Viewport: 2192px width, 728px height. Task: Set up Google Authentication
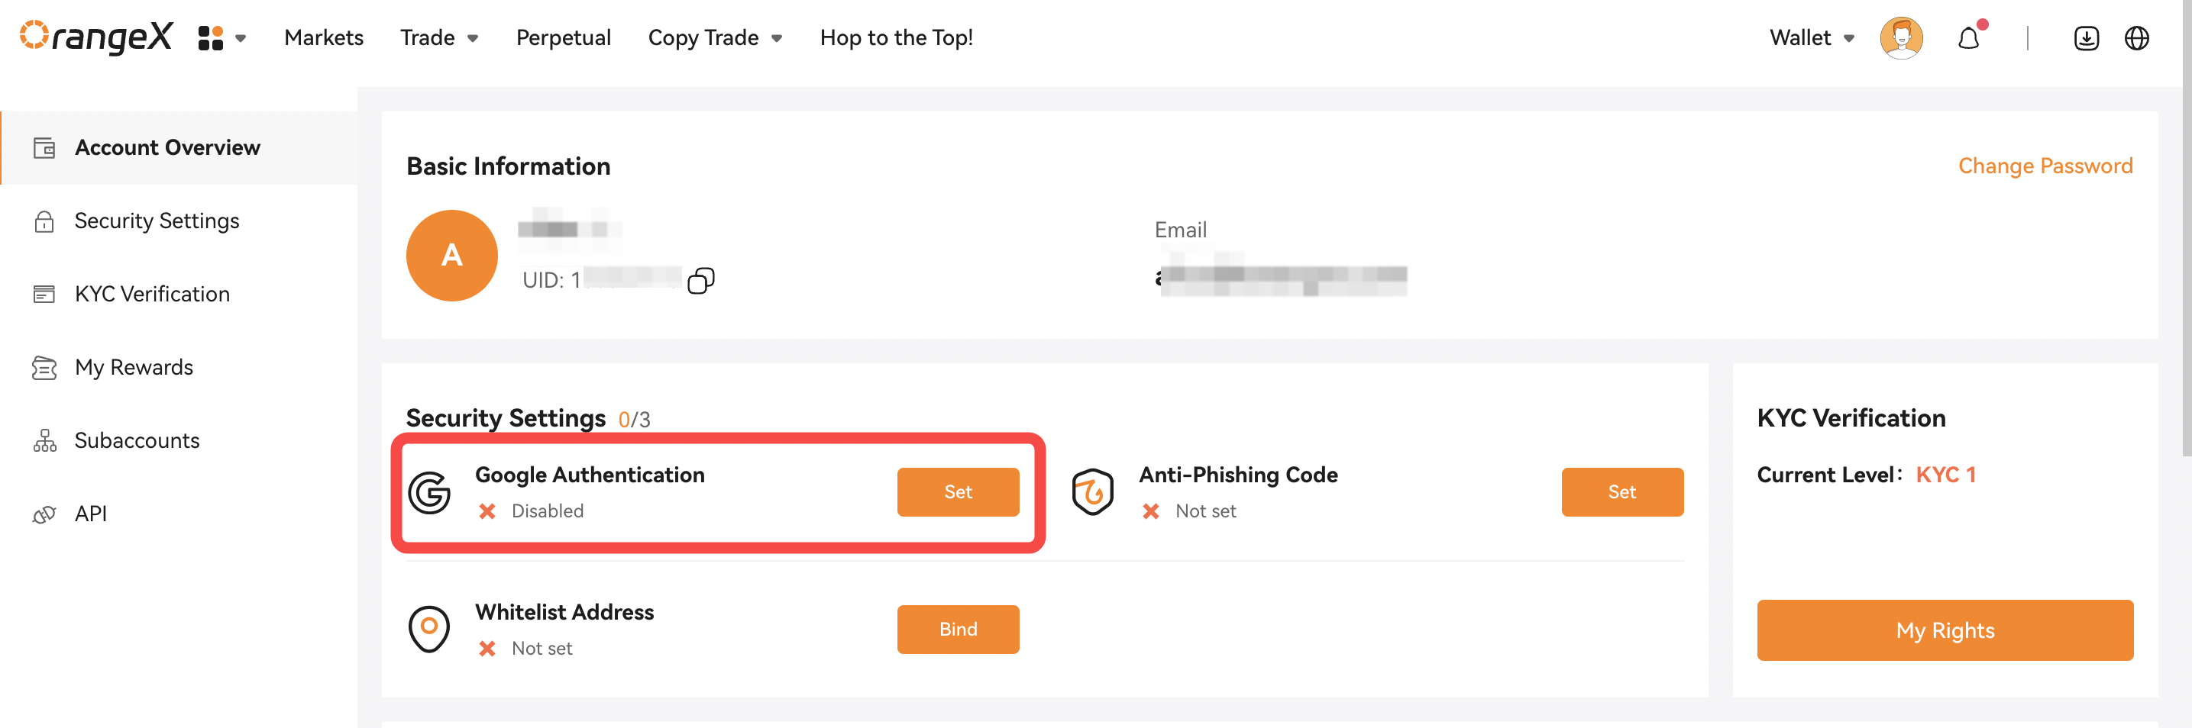[957, 492]
